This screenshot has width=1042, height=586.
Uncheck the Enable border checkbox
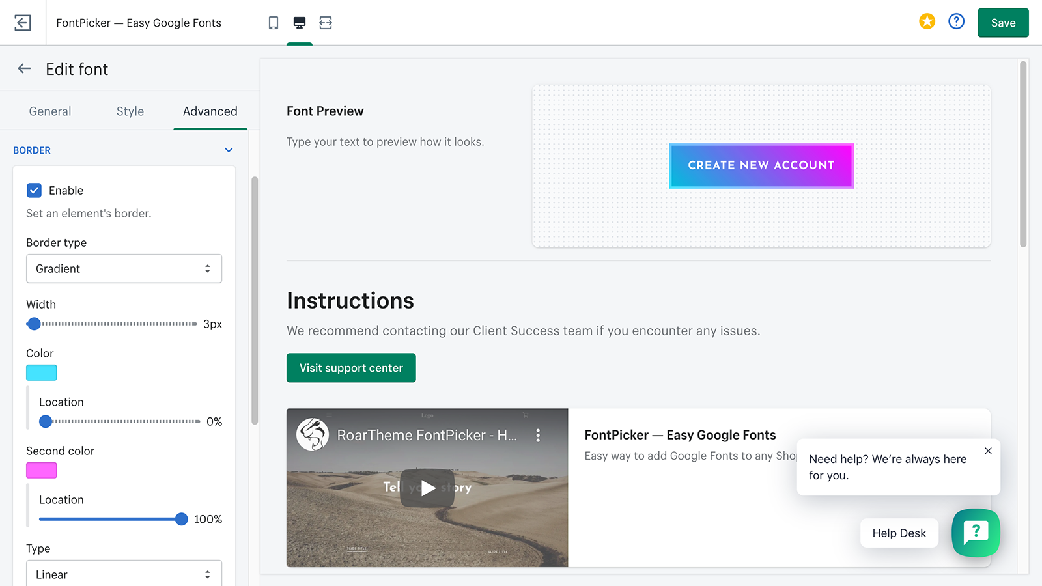[34, 190]
